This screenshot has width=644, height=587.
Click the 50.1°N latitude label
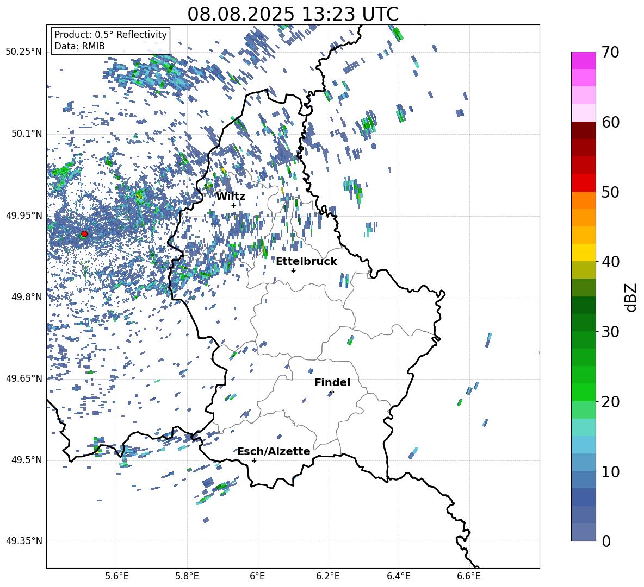(27, 134)
